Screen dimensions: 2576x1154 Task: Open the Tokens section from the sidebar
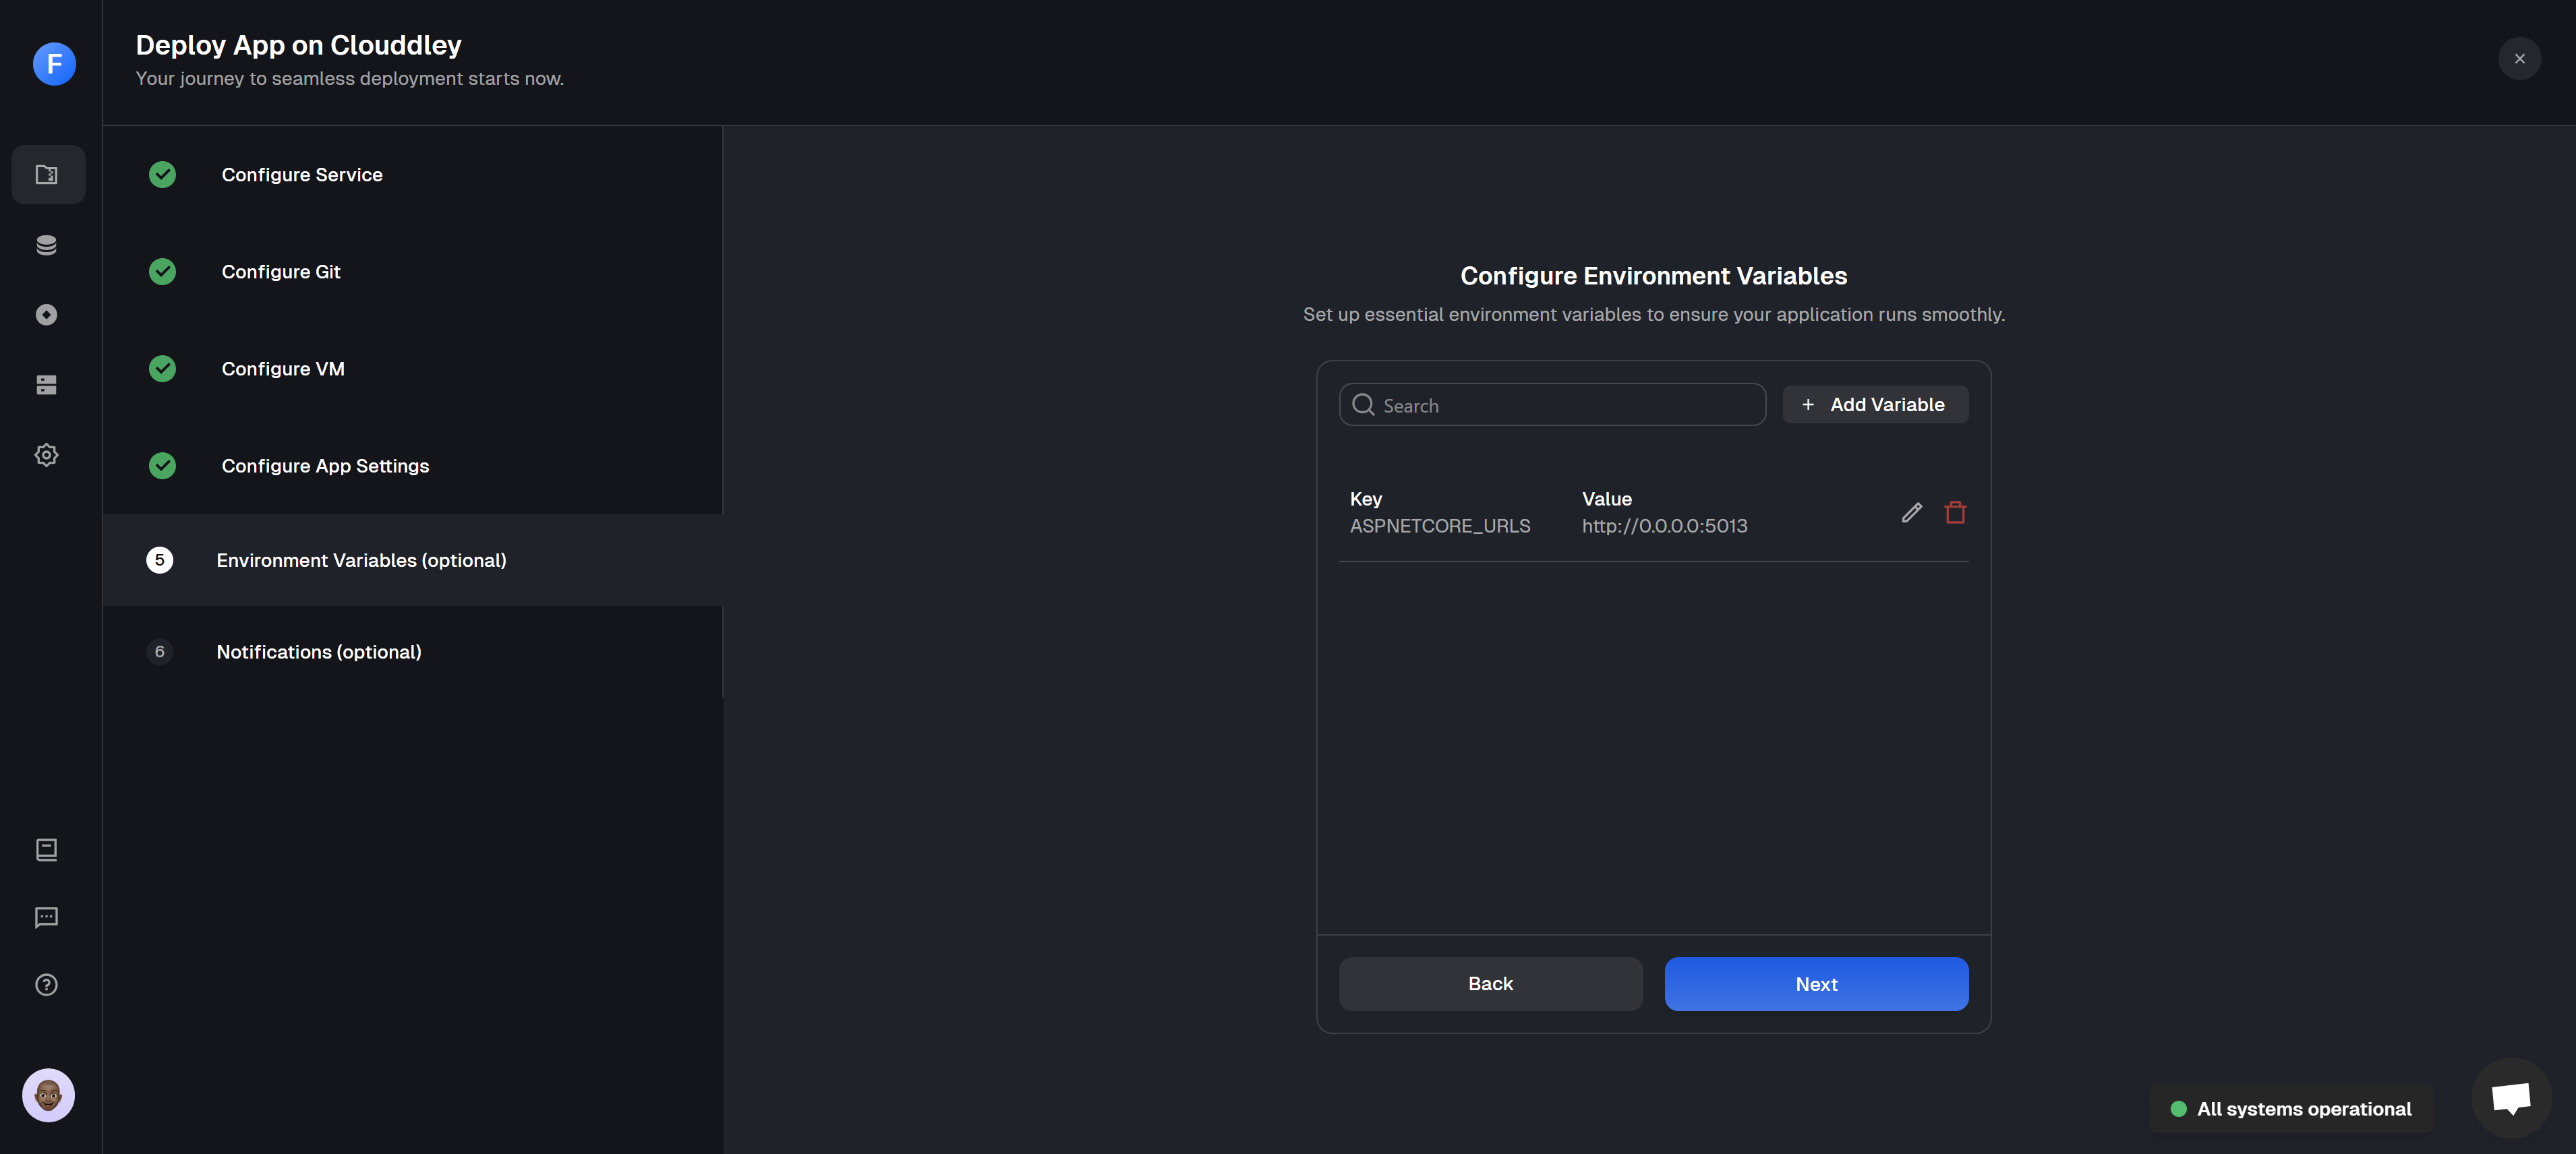(47, 314)
